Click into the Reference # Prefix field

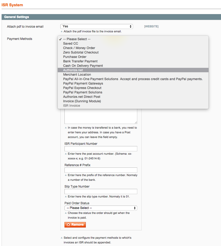(x=101, y=170)
